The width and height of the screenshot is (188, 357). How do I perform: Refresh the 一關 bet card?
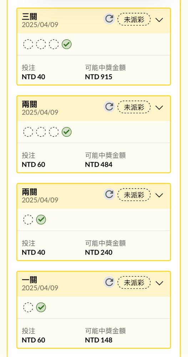click(109, 282)
